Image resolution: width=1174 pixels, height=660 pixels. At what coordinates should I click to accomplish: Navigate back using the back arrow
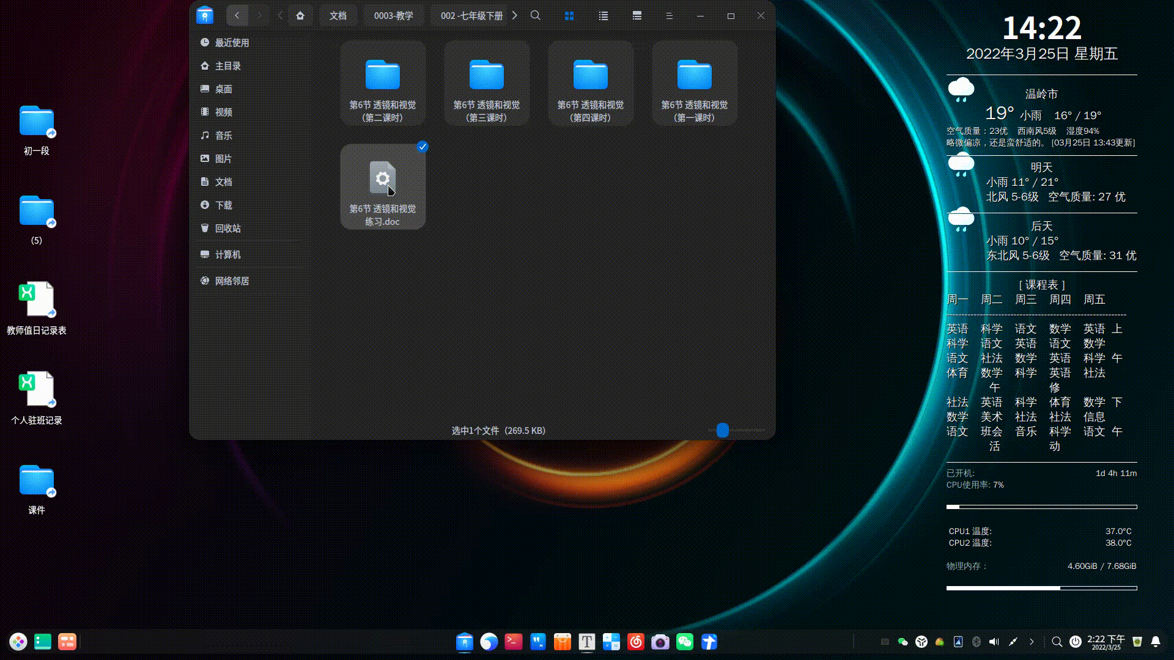coord(237,15)
